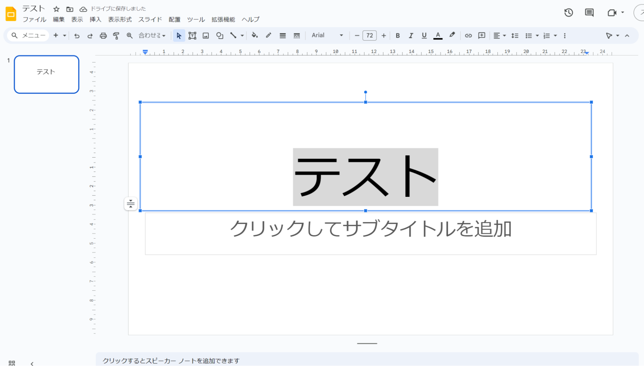
Task: Expand the zoom 合わせる dropdown
Action: pyautogui.click(x=152, y=36)
